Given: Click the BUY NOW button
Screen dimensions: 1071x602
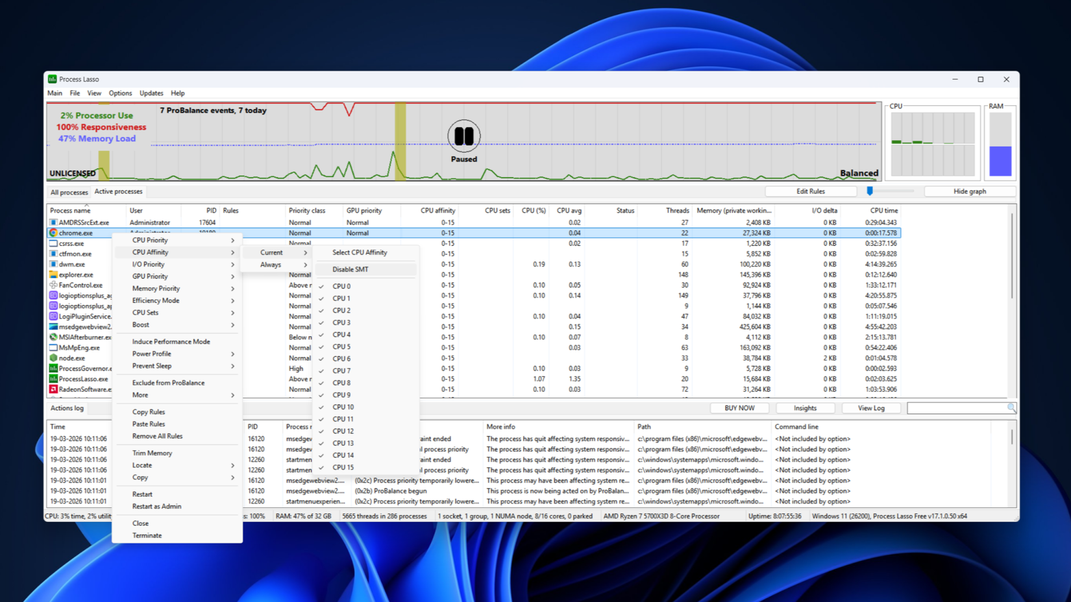Looking at the screenshot, I should pos(739,407).
